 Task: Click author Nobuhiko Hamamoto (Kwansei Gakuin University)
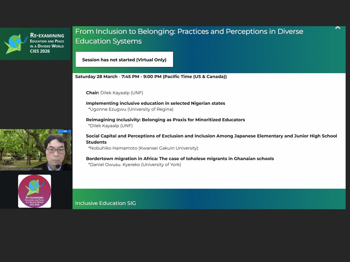[144, 148]
